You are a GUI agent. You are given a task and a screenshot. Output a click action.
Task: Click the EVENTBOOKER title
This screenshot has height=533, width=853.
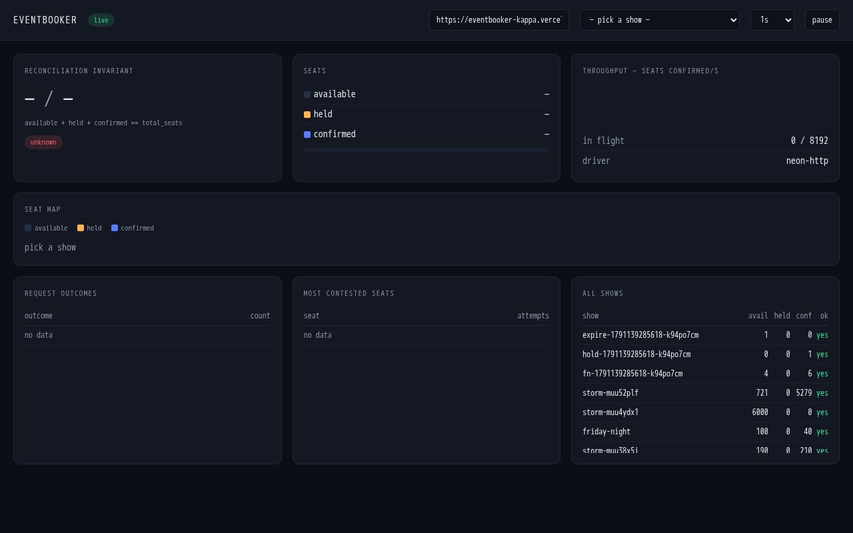[x=45, y=20]
